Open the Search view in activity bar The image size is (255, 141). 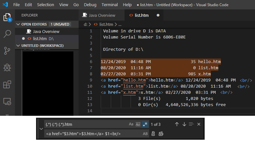(x=7, y=34)
